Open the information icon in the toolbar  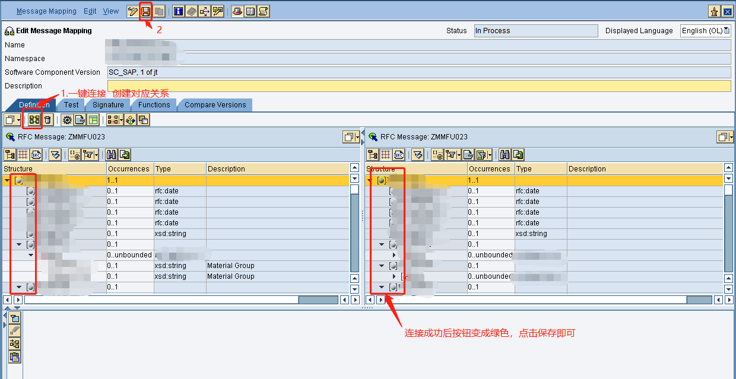pyautogui.click(x=177, y=11)
